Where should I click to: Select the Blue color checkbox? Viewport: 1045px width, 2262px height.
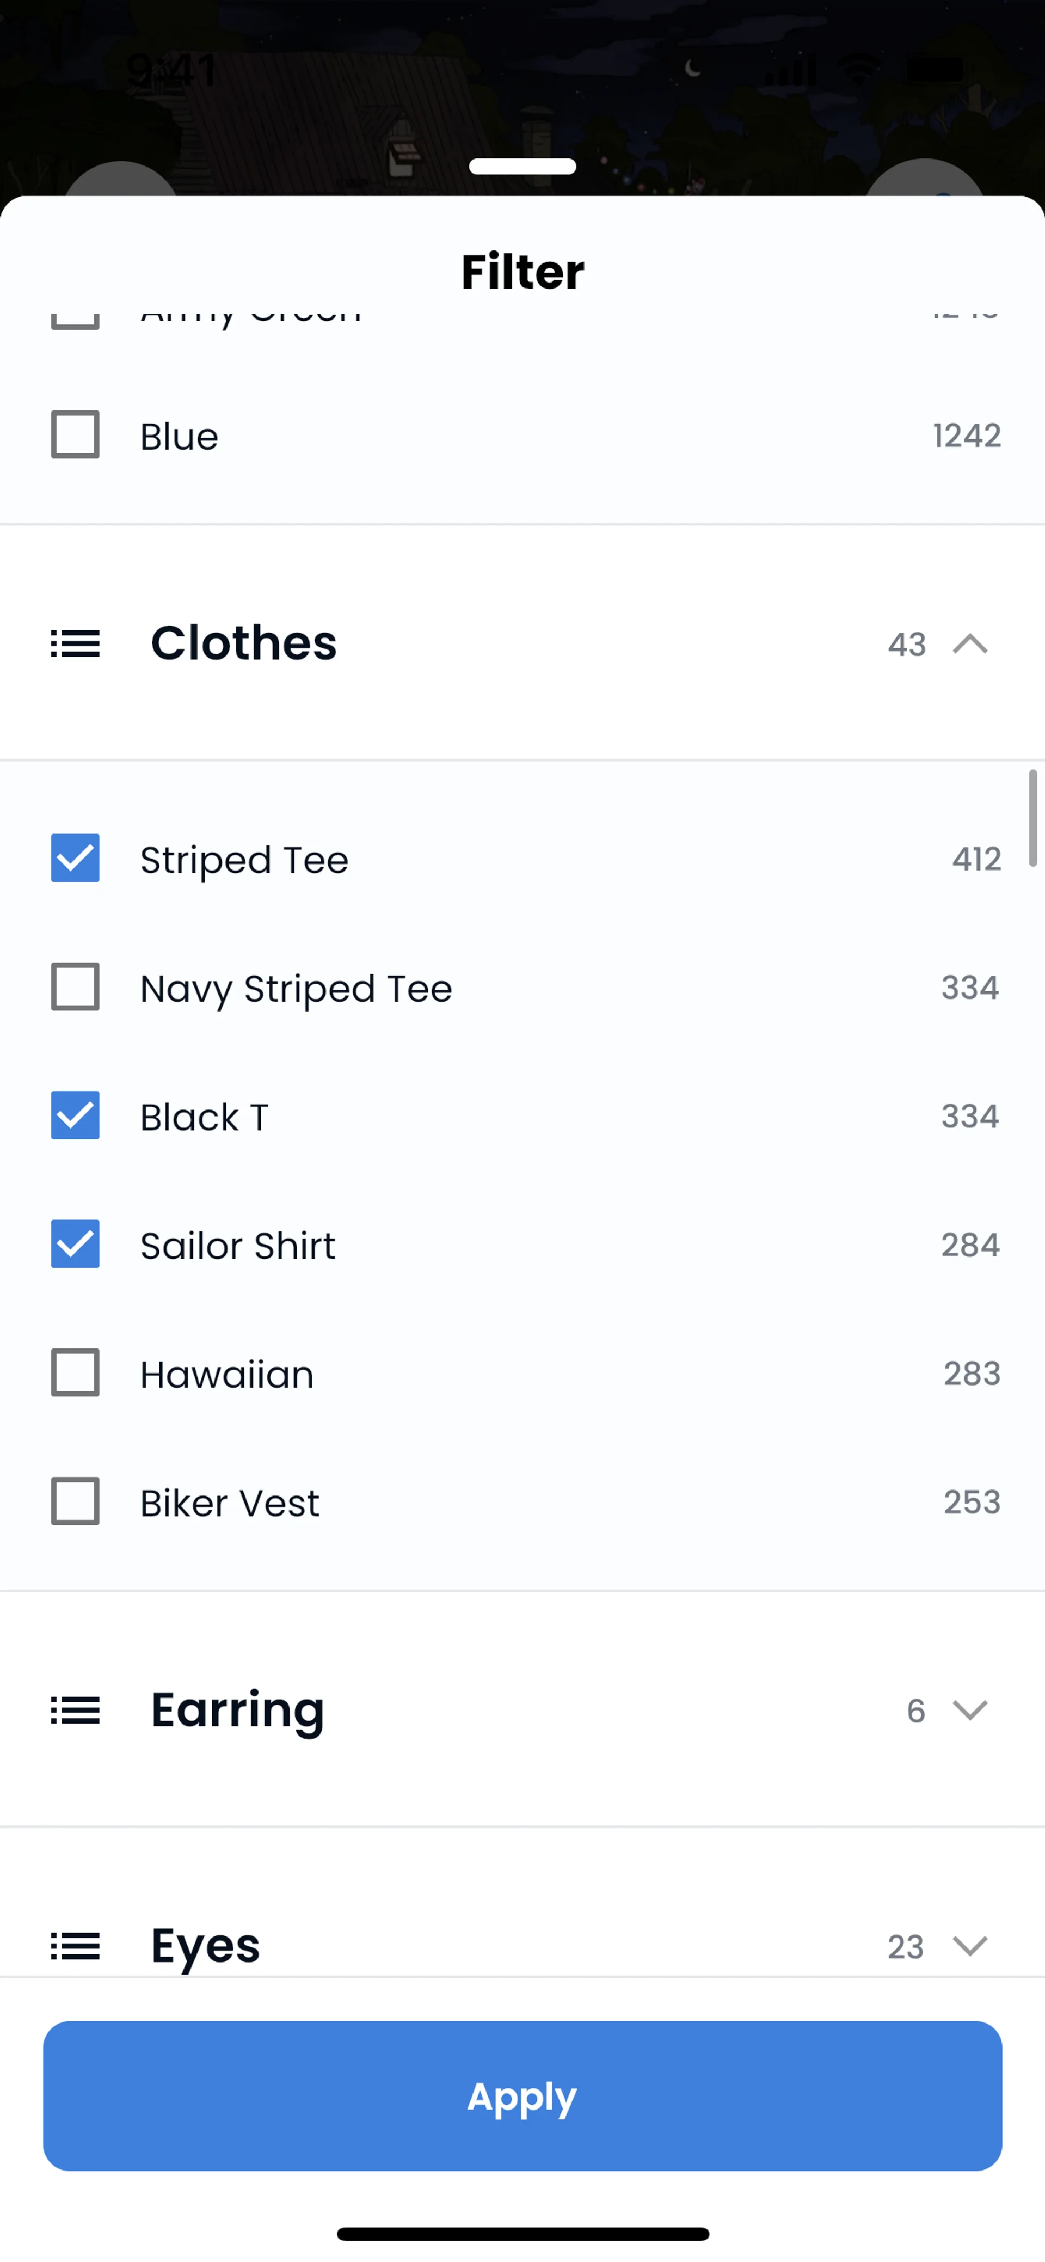[76, 434]
